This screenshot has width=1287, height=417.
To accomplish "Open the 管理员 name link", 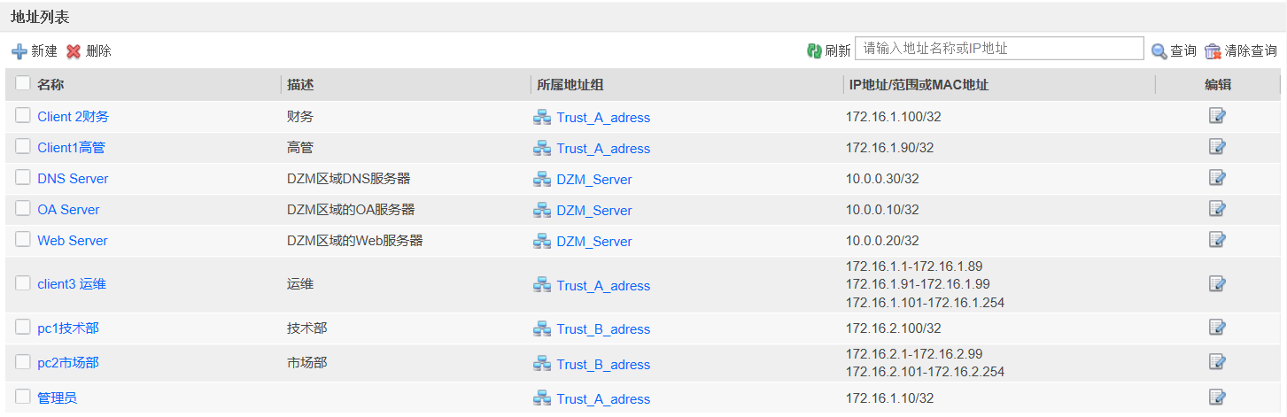I will pos(57,398).
